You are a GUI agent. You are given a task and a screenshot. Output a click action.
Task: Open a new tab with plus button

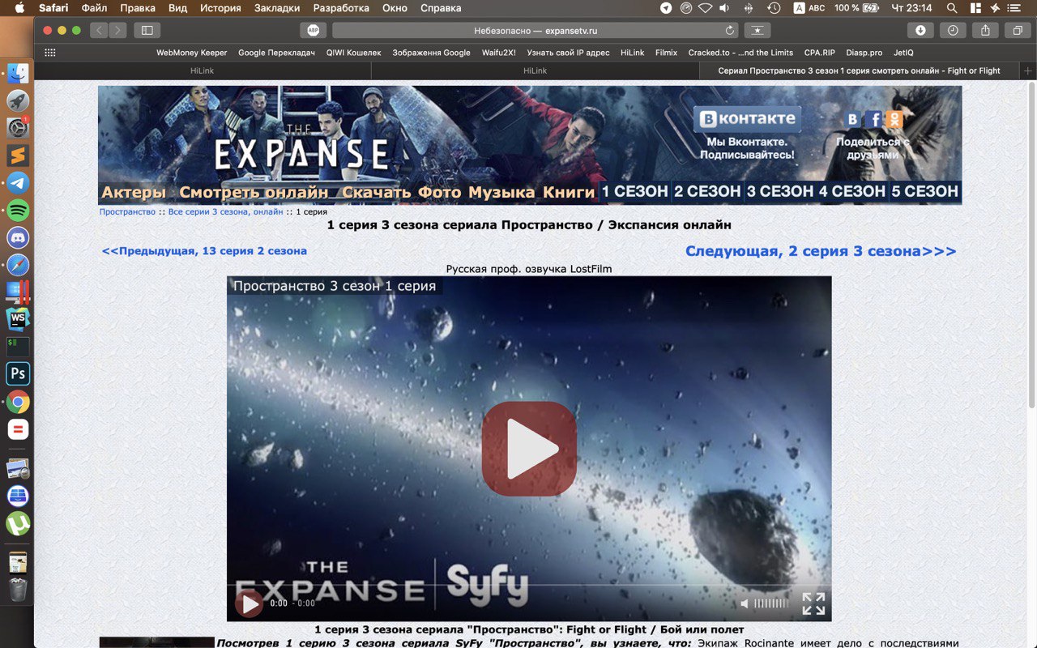1028,70
